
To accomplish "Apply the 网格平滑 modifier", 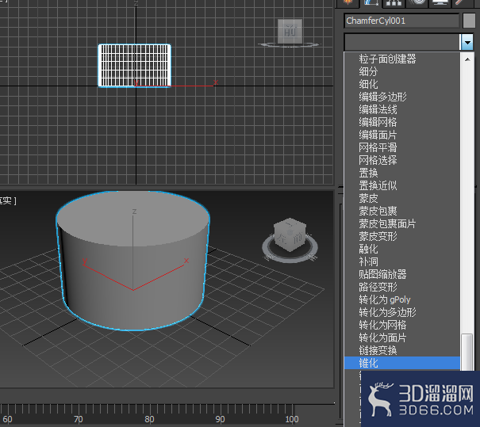I will (378, 147).
